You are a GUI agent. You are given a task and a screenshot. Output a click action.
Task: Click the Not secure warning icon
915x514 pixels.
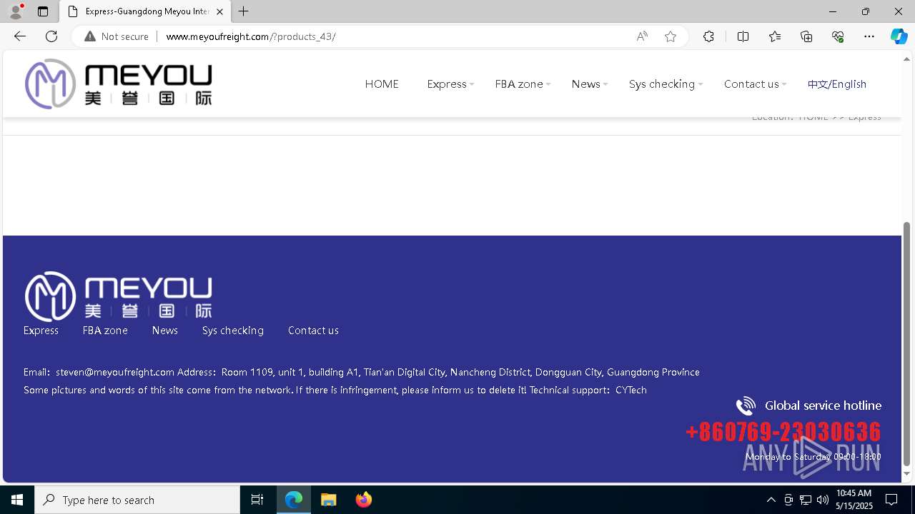coord(90,36)
